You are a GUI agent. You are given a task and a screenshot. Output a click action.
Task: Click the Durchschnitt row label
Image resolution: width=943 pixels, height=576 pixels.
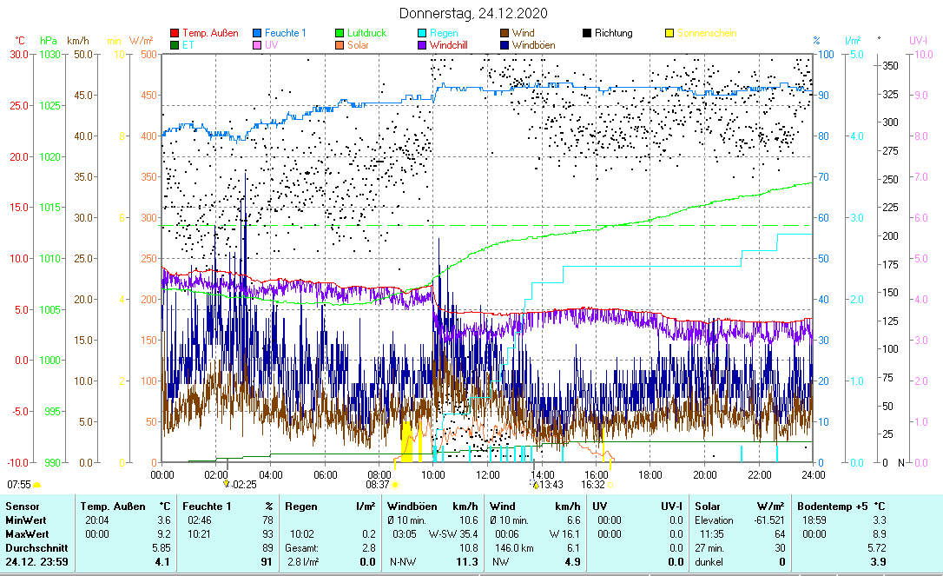[x=31, y=548]
